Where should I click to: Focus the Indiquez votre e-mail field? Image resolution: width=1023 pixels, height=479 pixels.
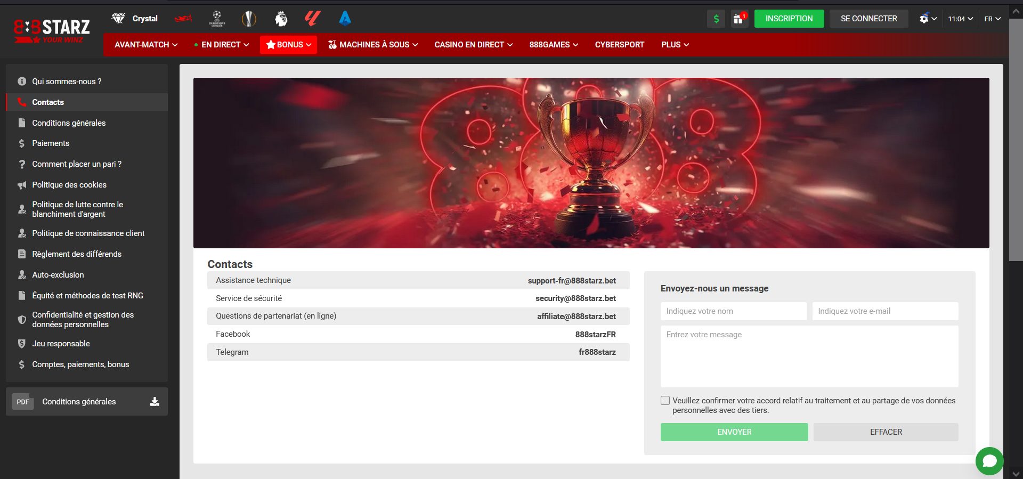[885, 311]
